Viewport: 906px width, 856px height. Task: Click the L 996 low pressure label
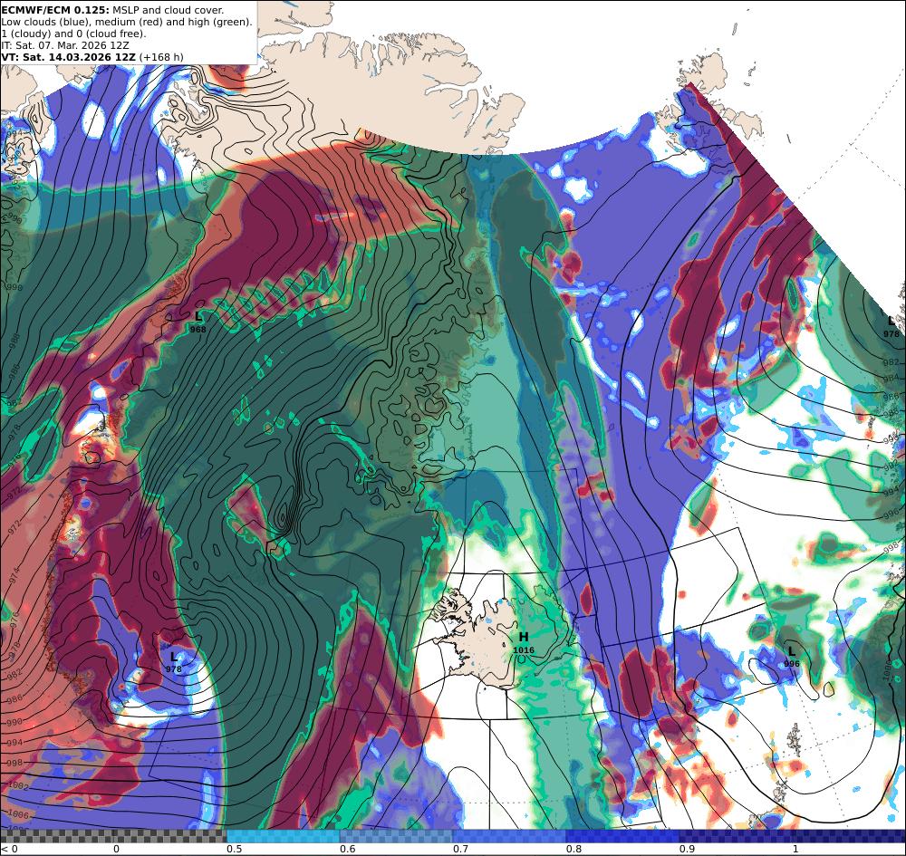[x=792, y=657]
